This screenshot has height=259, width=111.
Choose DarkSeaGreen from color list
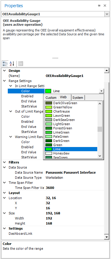click(x=71, y=120)
